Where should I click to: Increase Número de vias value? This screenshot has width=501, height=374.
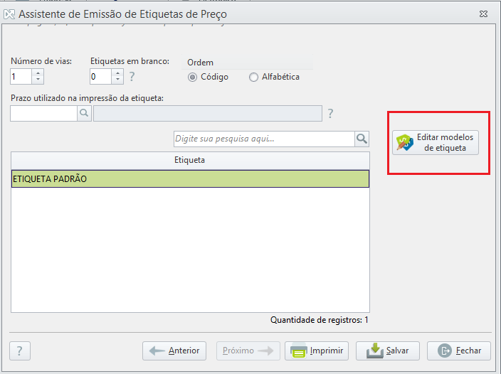pyautogui.click(x=38, y=73)
